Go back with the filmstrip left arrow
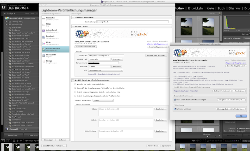The width and height of the screenshot is (250, 151). [x=17, y=141]
